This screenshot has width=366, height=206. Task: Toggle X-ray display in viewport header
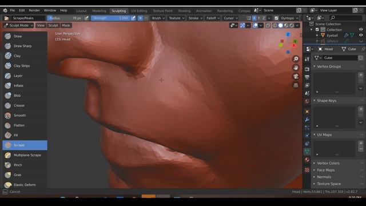(x=268, y=25)
